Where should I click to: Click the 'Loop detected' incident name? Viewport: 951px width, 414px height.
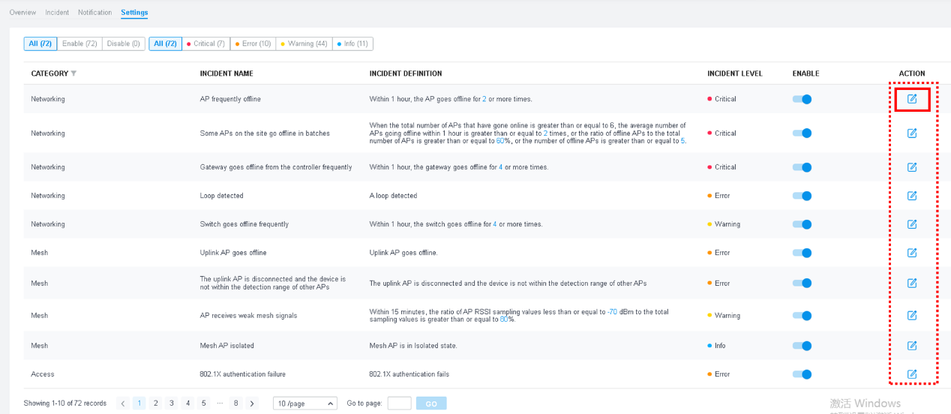click(x=221, y=196)
